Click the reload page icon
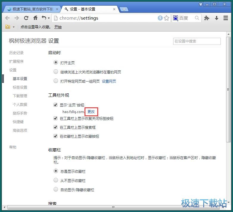 (26, 18)
